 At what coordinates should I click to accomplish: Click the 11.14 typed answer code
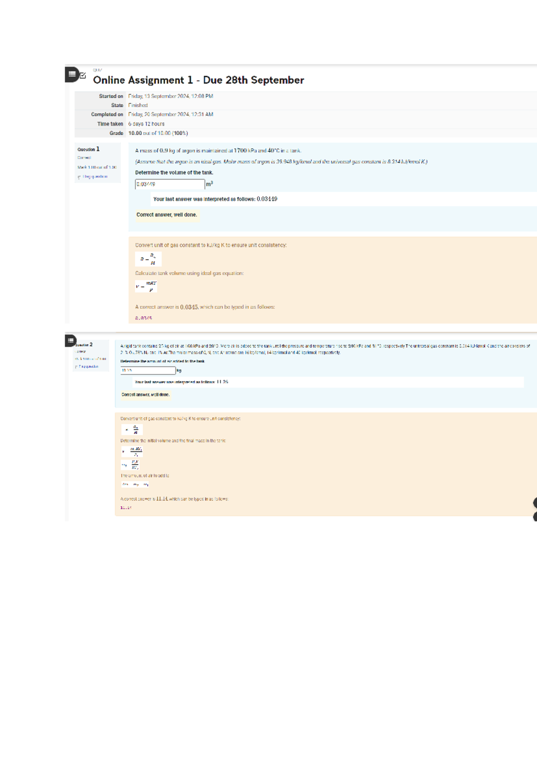pos(126,508)
